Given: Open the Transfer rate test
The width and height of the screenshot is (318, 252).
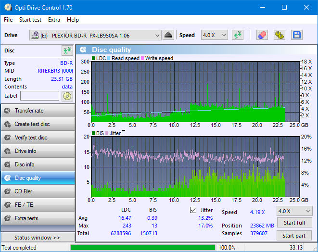Looking at the screenshot, I should pyautogui.click(x=38, y=111).
